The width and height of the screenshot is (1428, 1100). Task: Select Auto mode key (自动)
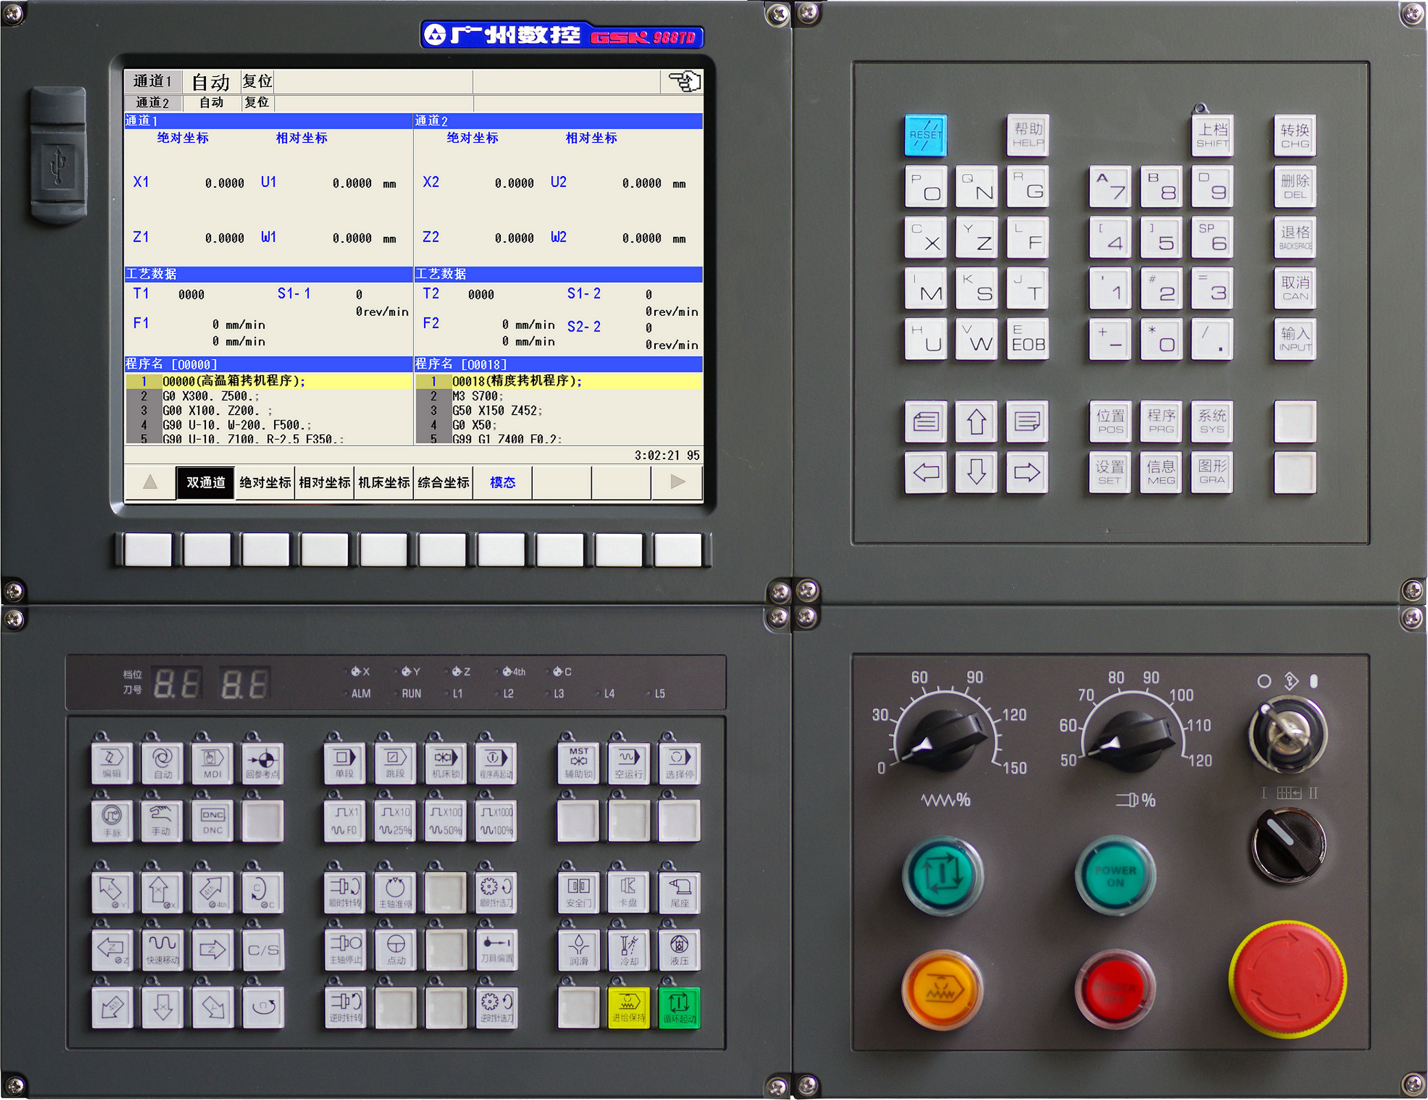[x=162, y=763]
